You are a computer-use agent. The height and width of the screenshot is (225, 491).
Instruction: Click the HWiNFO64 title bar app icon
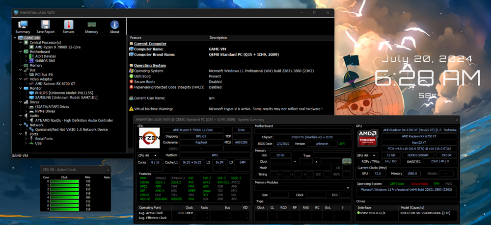pos(16,13)
